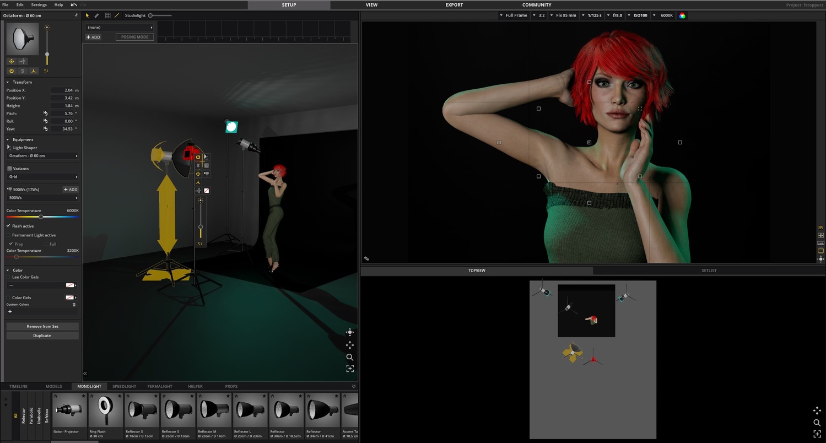Click the power icon under Octaform preview
The image size is (826, 443).
coord(12,71)
